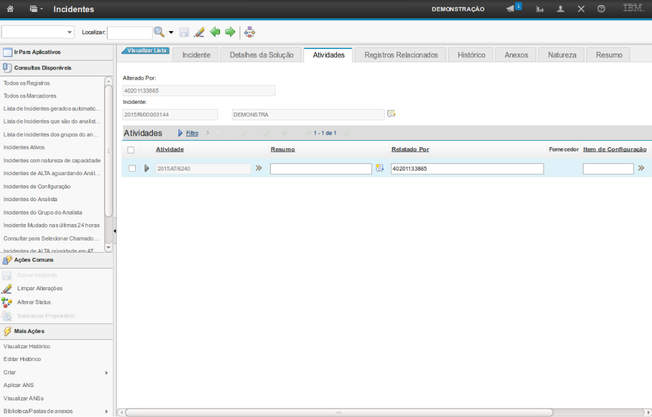
Task: Switch to the Detalhes da Solução tab
Action: coord(261,55)
